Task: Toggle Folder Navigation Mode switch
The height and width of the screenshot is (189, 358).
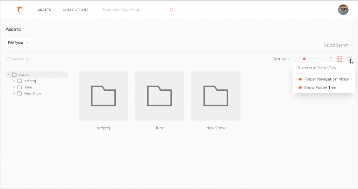Action: [x=299, y=79]
